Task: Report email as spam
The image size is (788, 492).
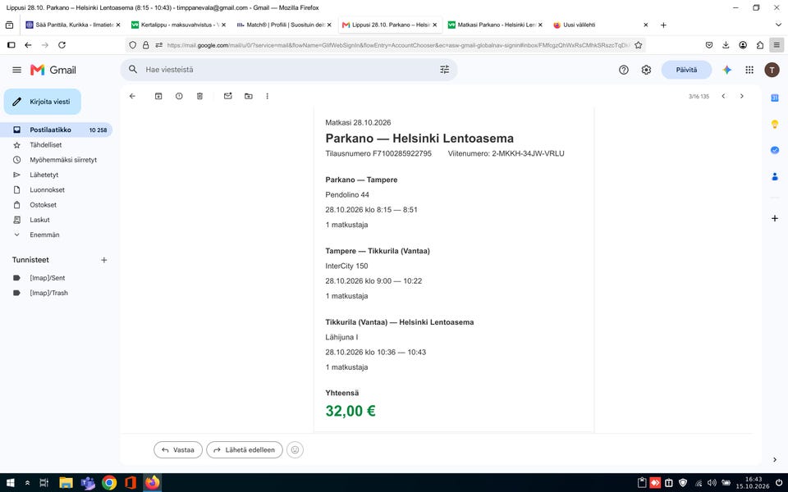Action: tap(179, 96)
